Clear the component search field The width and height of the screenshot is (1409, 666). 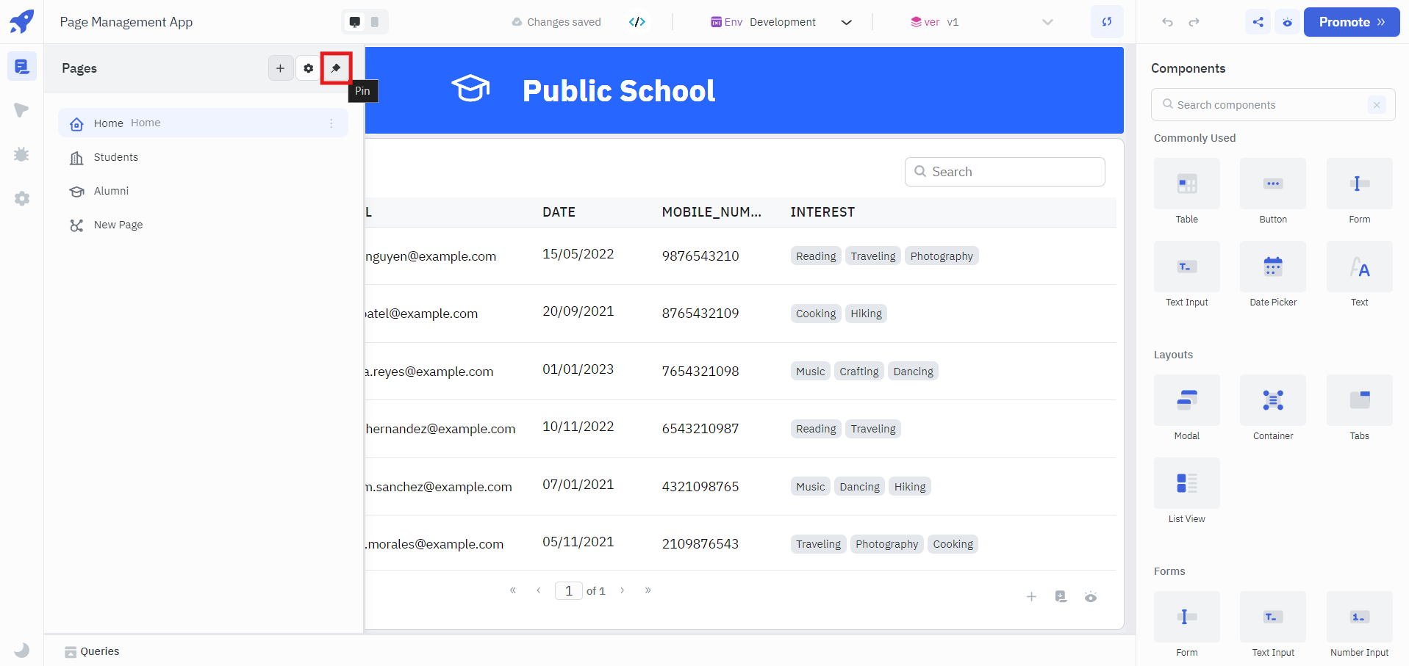pos(1377,105)
